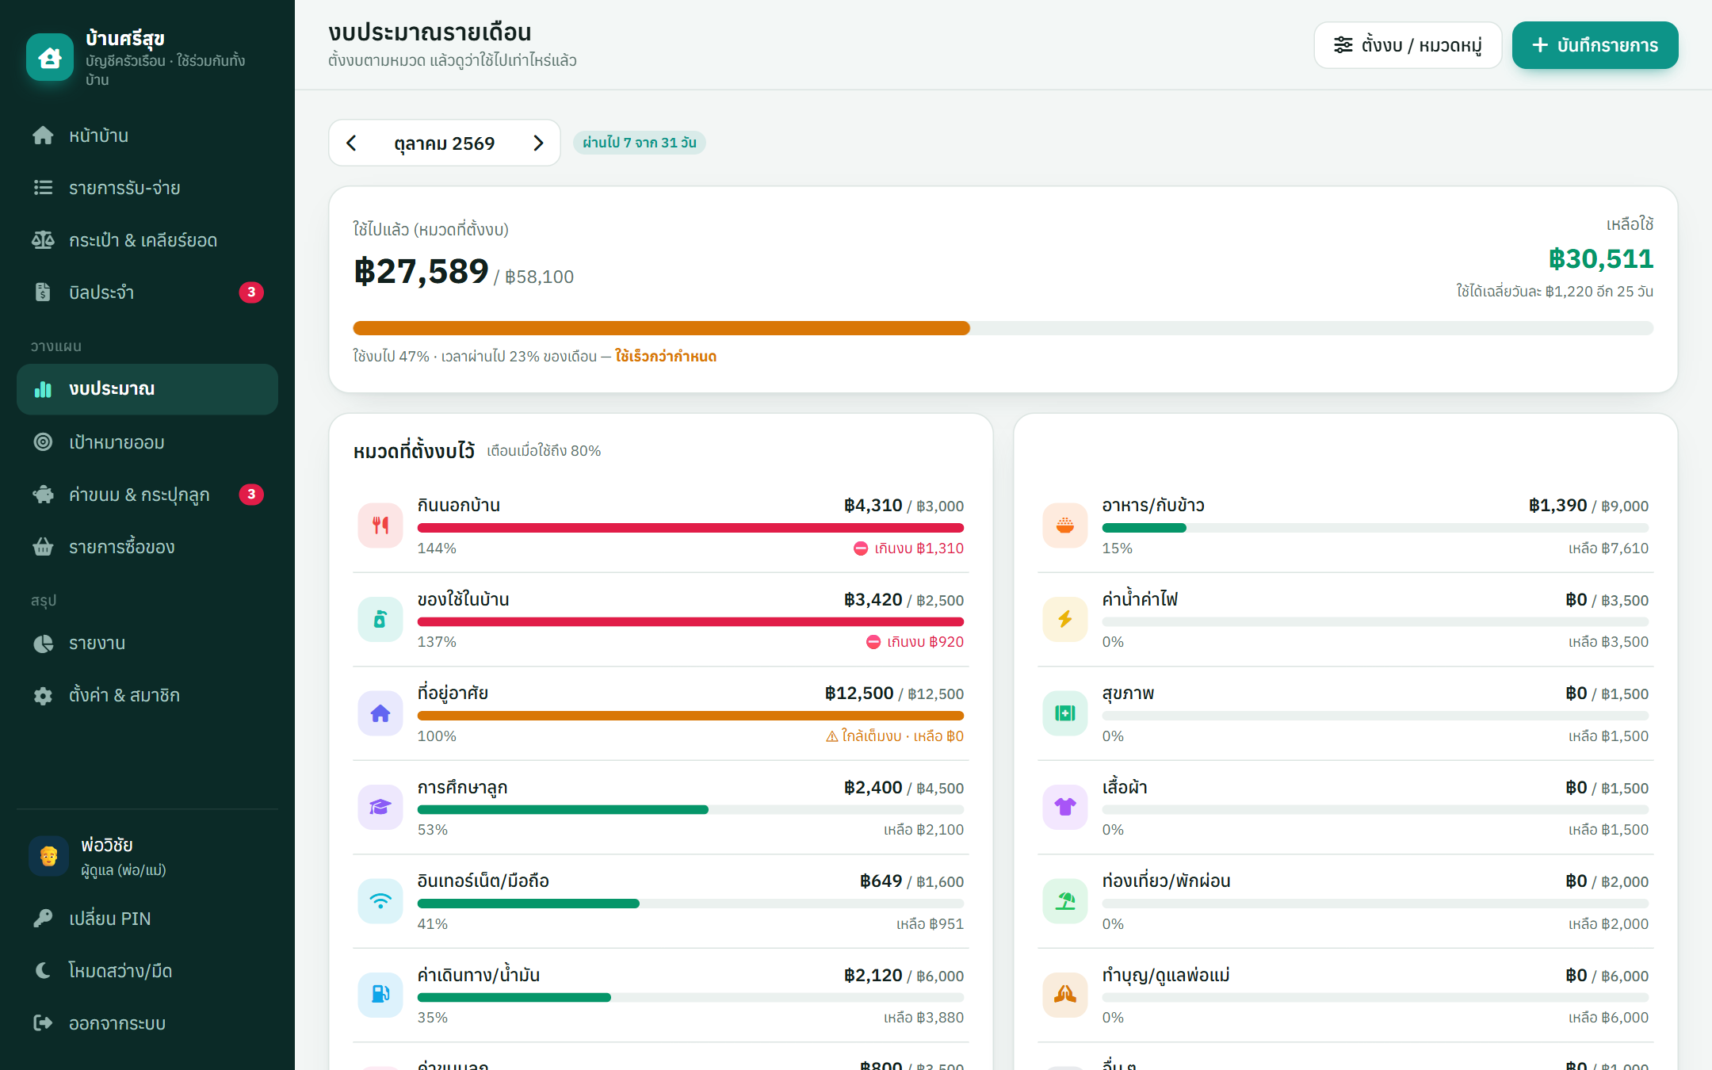
Task: Click the กินนอกบ้าน fork-knife icon
Action: pyautogui.click(x=380, y=525)
